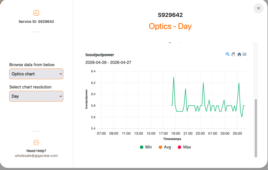
Task: Click the Service ID: S929642 label
Action: (36, 22)
